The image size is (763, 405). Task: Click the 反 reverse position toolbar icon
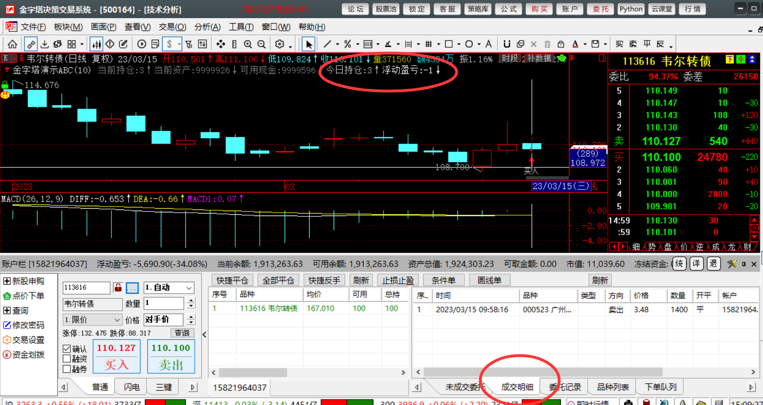660,44
